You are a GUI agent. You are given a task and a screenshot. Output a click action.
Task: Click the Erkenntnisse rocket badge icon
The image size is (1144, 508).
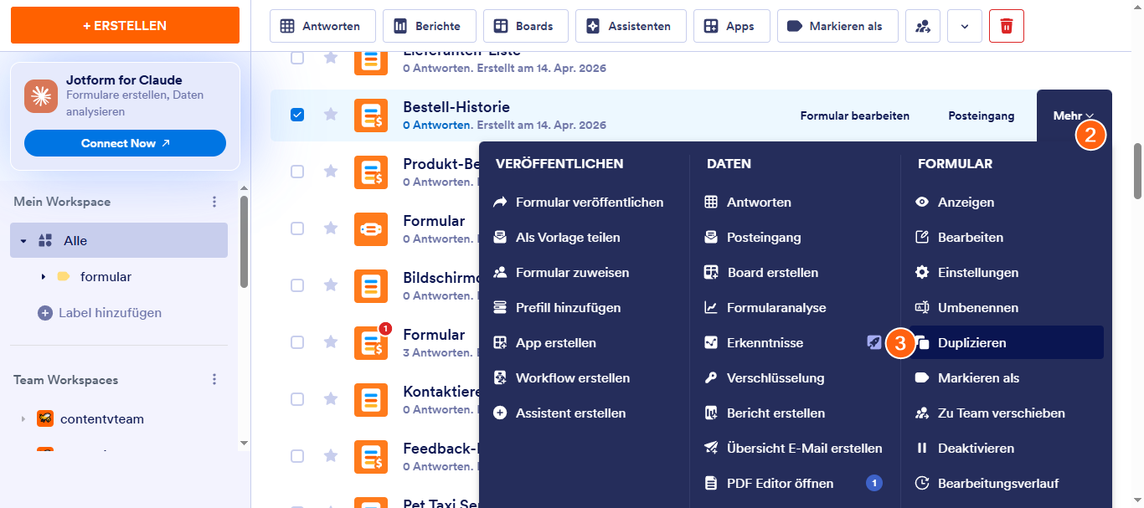coord(874,342)
